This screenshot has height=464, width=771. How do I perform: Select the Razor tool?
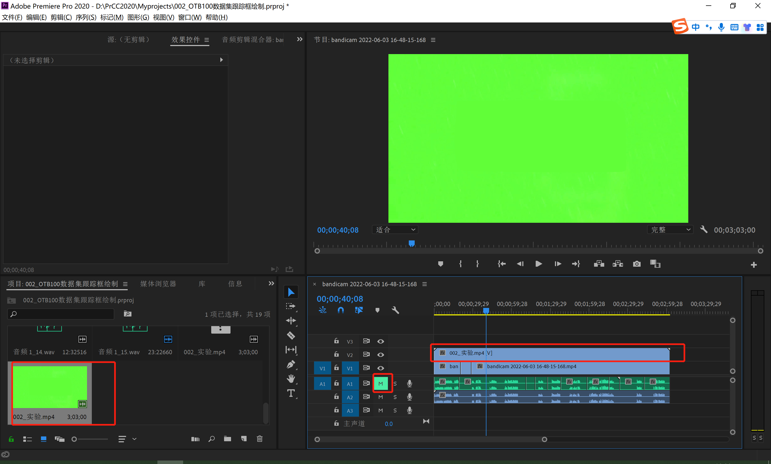(291, 335)
